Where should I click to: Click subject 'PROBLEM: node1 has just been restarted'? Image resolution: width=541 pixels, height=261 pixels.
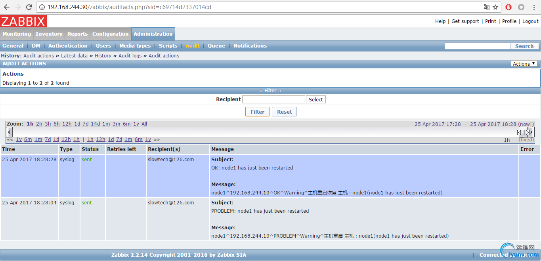click(260, 211)
